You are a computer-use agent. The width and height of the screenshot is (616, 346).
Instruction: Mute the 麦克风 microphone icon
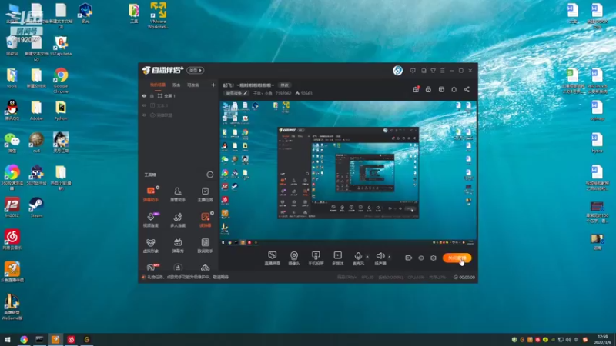tap(358, 256)
